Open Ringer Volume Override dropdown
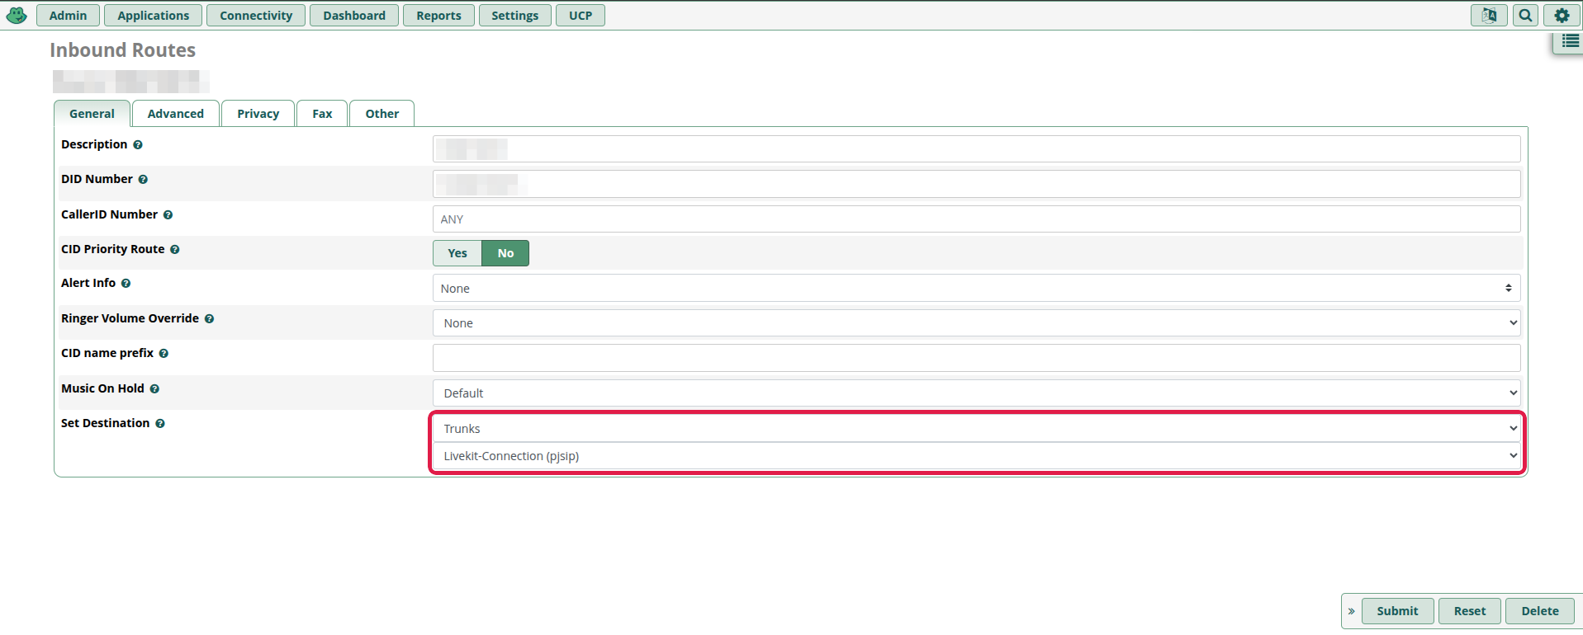Viewport: 1583px width, 635px height. coord(976,323)
